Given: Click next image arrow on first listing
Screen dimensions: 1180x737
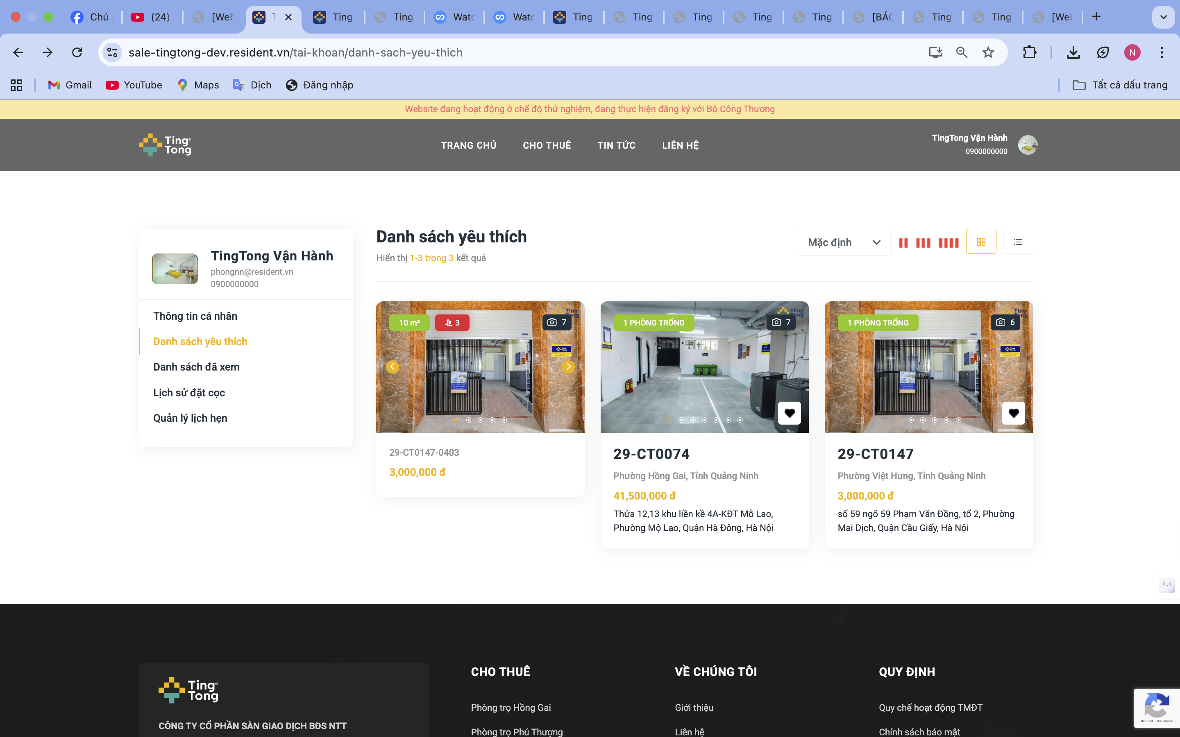Looking at the screenshot, I should pos(568,366).
